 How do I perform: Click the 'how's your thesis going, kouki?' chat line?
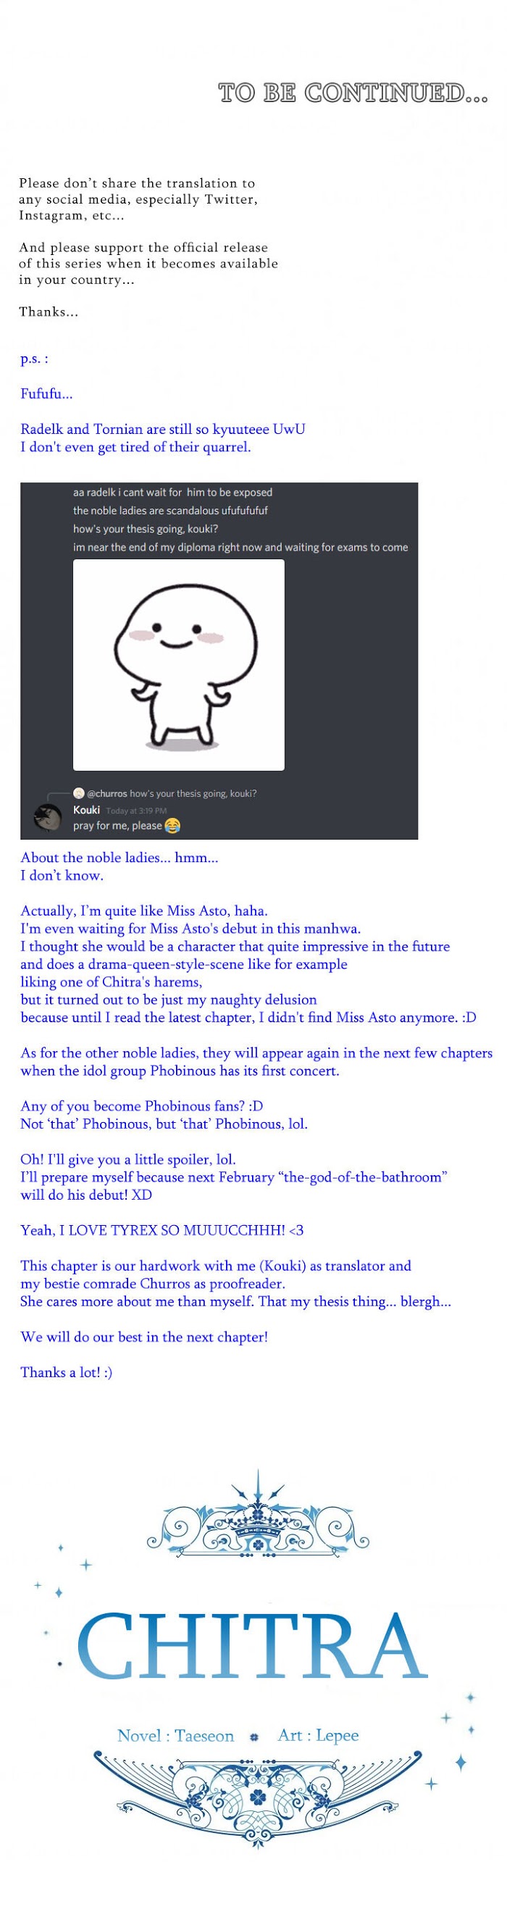tap(146, 529)
